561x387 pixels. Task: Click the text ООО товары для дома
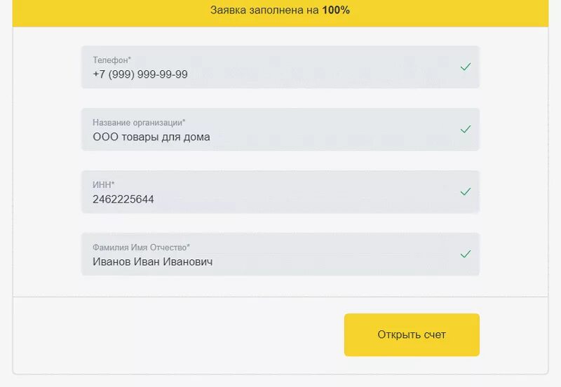[x=151, y=137]
